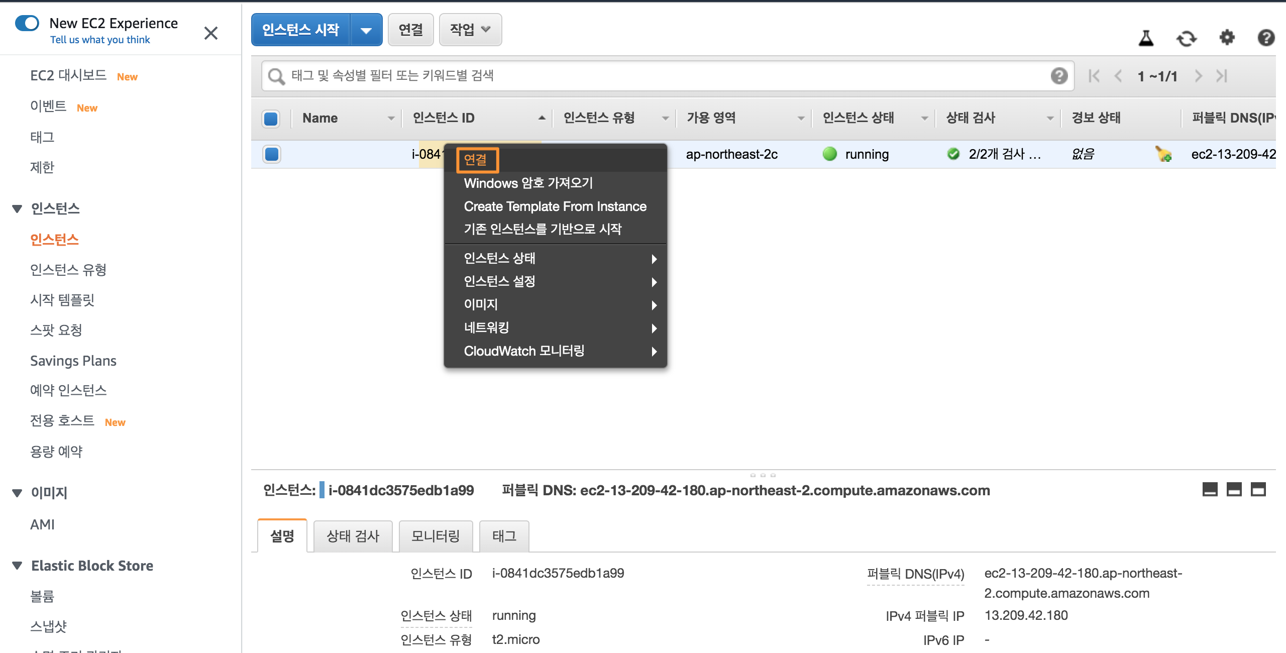Image resolution: width=1286 pixels, height=653 pixels.
Task: Uncheck the running instance row checkbox
Action: pos(272,154)
